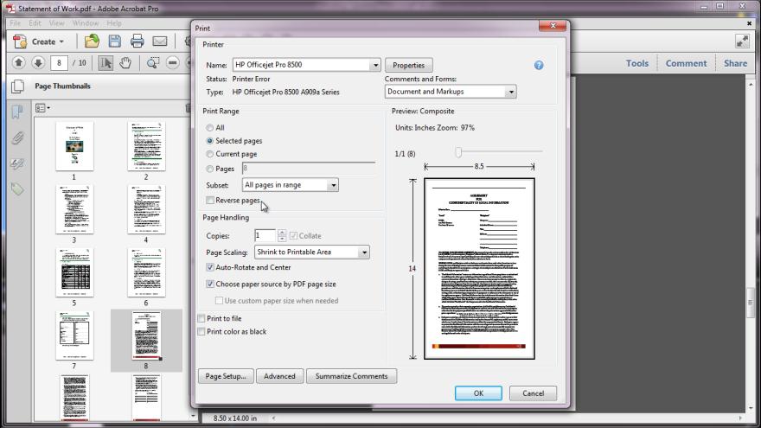
Task: Select page 5 thumbnail
Action: [x=74, y=272]
